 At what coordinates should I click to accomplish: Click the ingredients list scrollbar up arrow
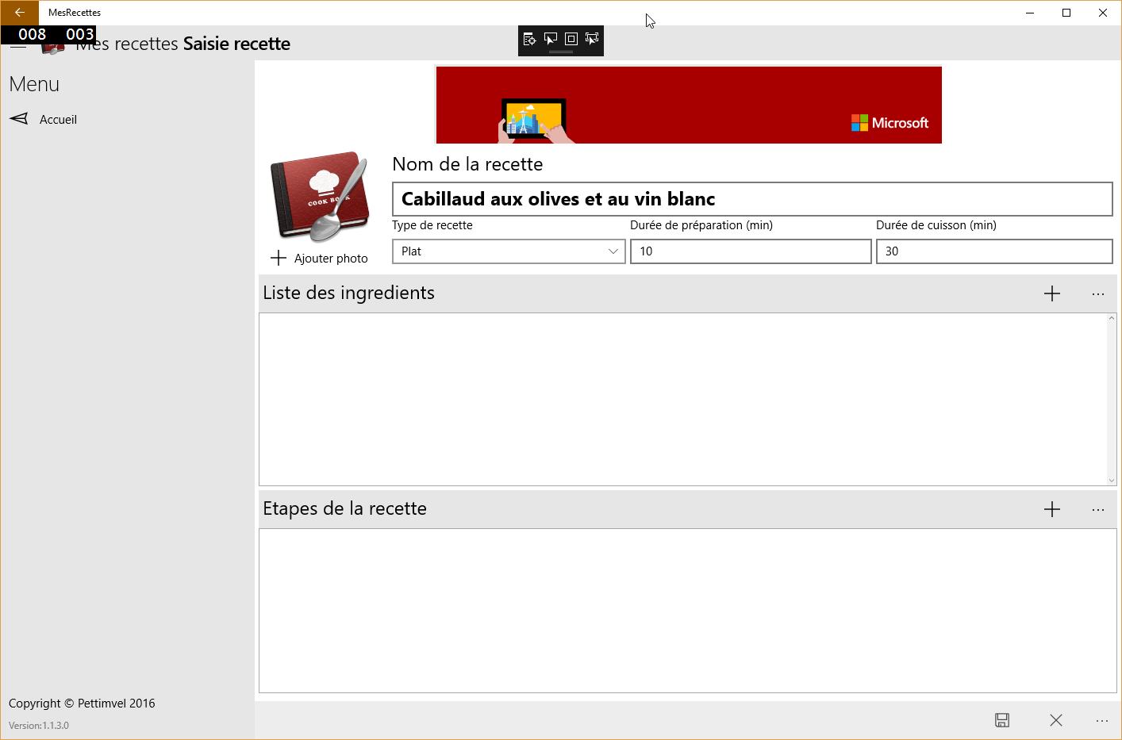tap(1112, 318)
